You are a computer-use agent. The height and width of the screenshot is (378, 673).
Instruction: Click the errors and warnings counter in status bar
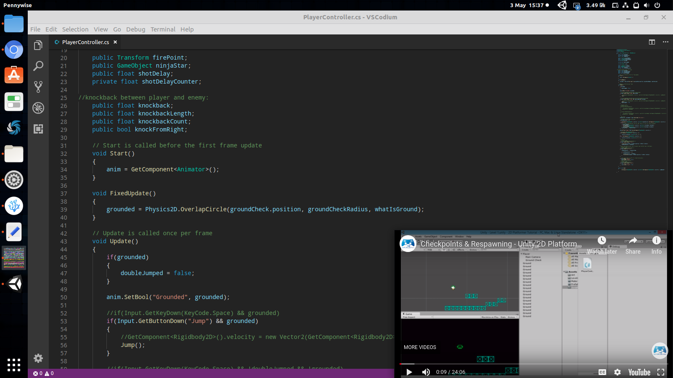coord(43,373)
